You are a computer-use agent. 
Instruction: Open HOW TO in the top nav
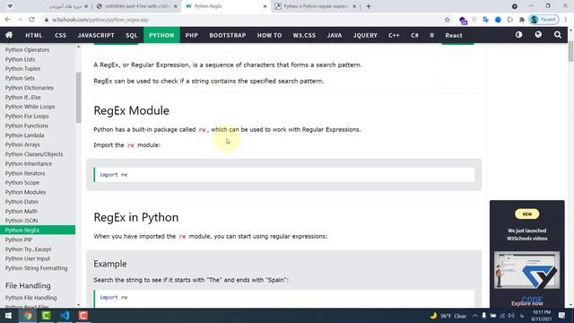tap(269, 35)
